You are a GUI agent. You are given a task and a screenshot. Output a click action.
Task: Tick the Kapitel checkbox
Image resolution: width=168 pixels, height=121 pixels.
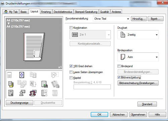[71, 78]
